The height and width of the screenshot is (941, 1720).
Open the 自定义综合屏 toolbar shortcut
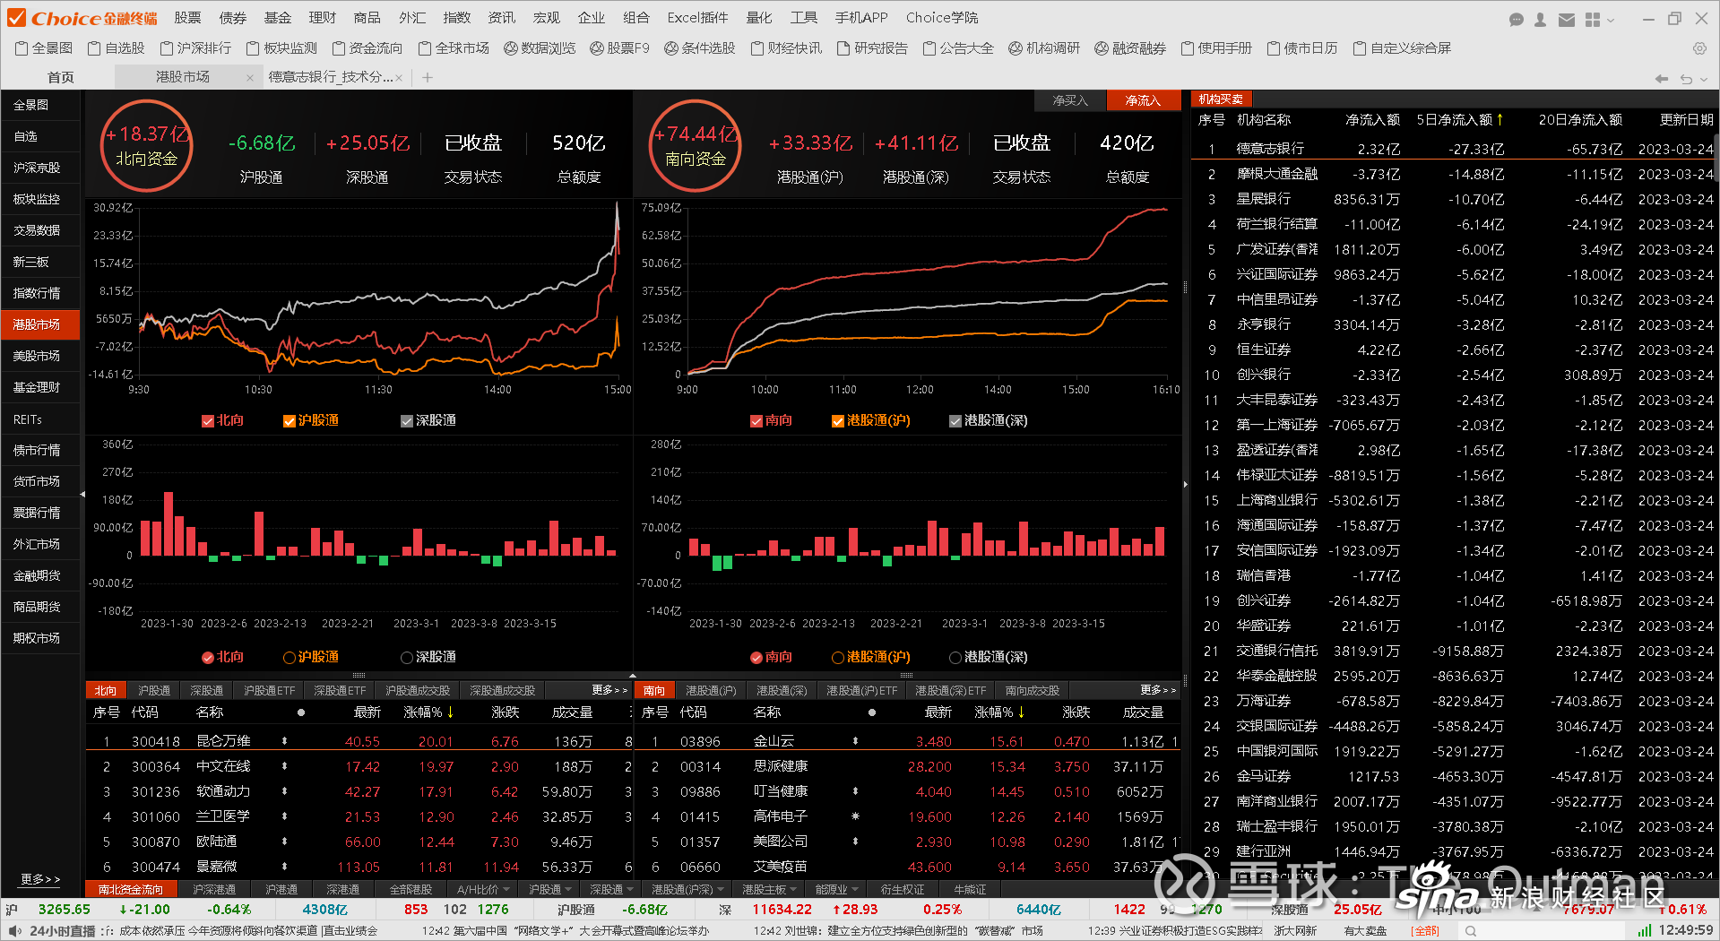click(1402, 48)
